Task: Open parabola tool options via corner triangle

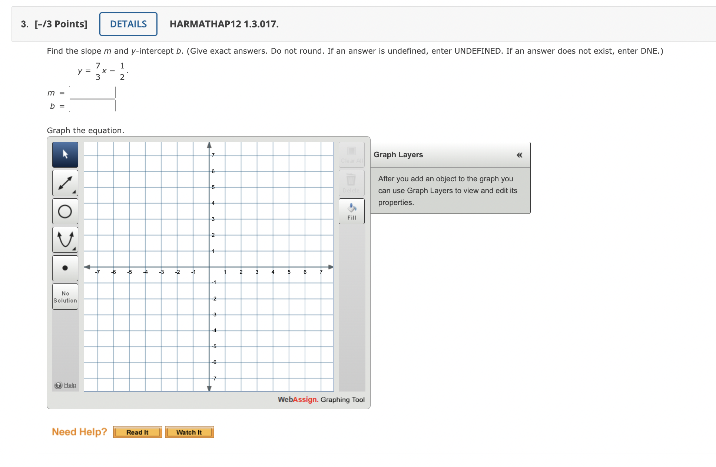Action: click(x=74, y=248)
